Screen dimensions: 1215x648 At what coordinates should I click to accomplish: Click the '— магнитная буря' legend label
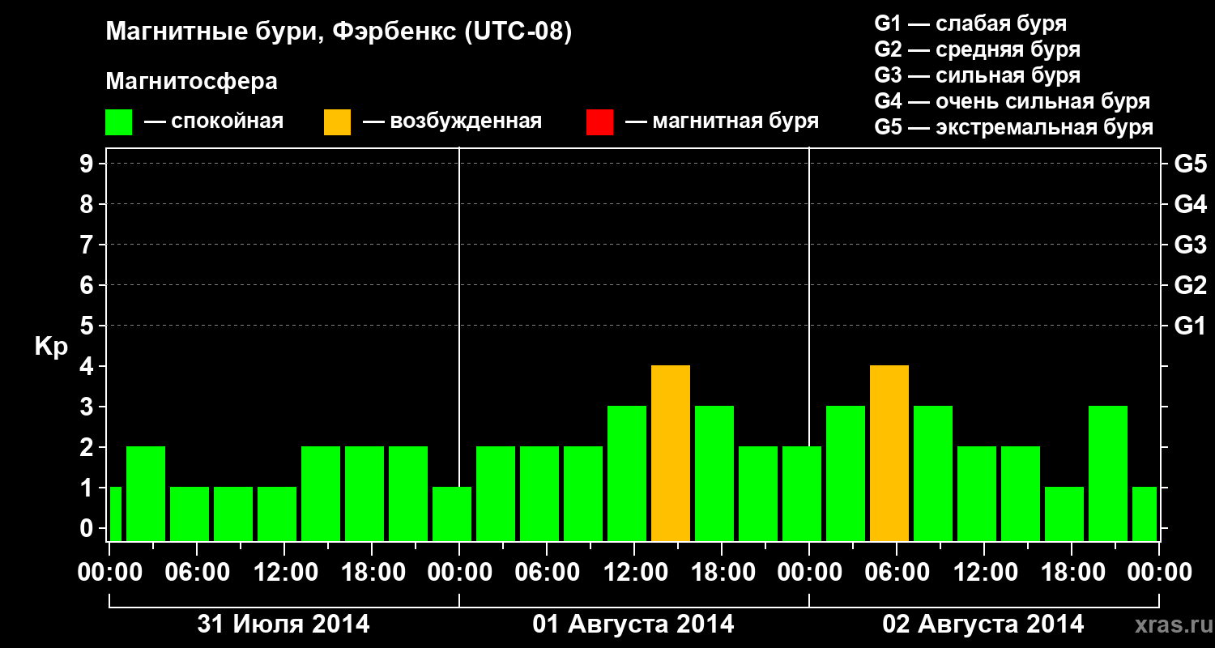[722, 122]
